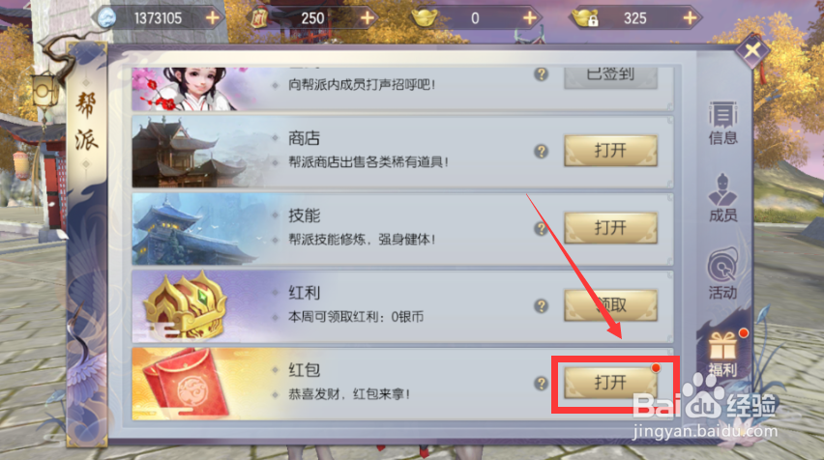Open the 商店 guild shop
Image resolution: width=824 pixels, height=460 pixels.
click(610, 151)
